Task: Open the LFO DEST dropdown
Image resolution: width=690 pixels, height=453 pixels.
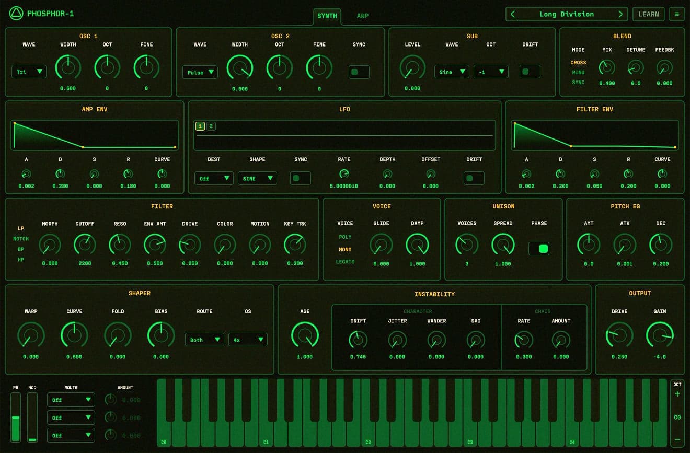Action: (214, 178)
